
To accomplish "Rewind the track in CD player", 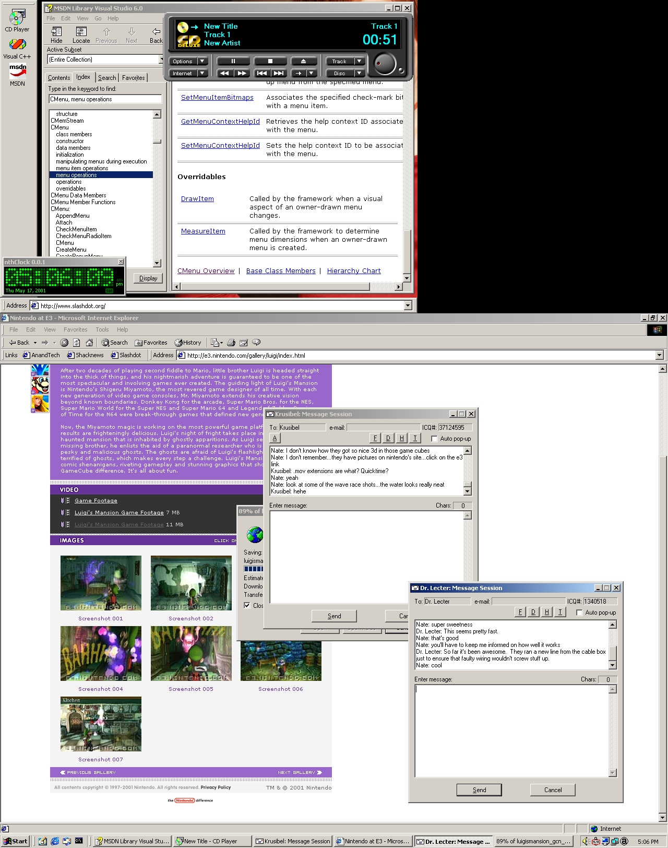I will 224,73.
